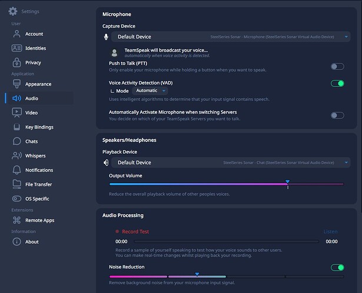Click the Output Volume slider handle
Viewport: 362px width, 293px height.
pyautogui.click(x=287, y=183)
